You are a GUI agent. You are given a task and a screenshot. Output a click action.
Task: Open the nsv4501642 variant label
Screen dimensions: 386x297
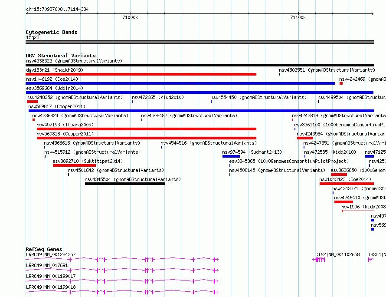click(x=116, y=170)
